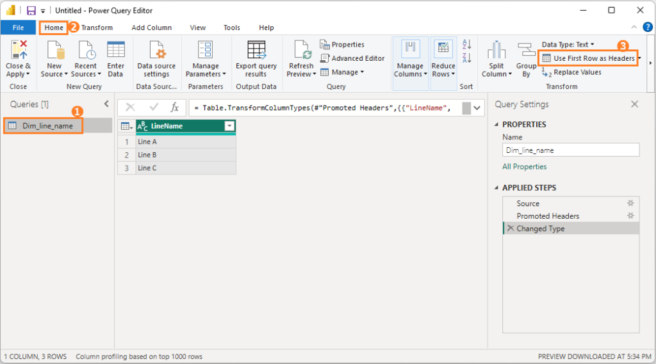Viewport: 656px width, 364px height.
Task: Open Source step settings gear
Action: tap(630, 203)
